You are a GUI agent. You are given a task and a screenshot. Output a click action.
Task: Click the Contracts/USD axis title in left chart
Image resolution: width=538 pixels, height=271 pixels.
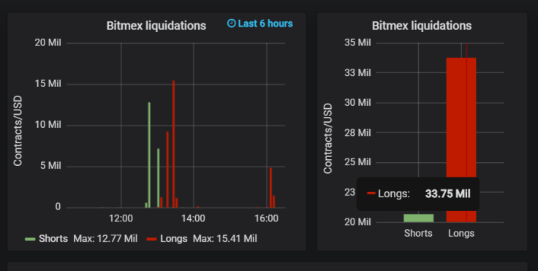[18, 131]
